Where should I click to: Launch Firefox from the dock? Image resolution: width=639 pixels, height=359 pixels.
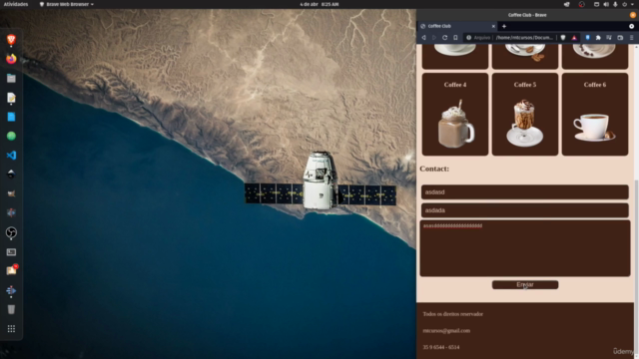pyautogui.click(x=11, y=59)
